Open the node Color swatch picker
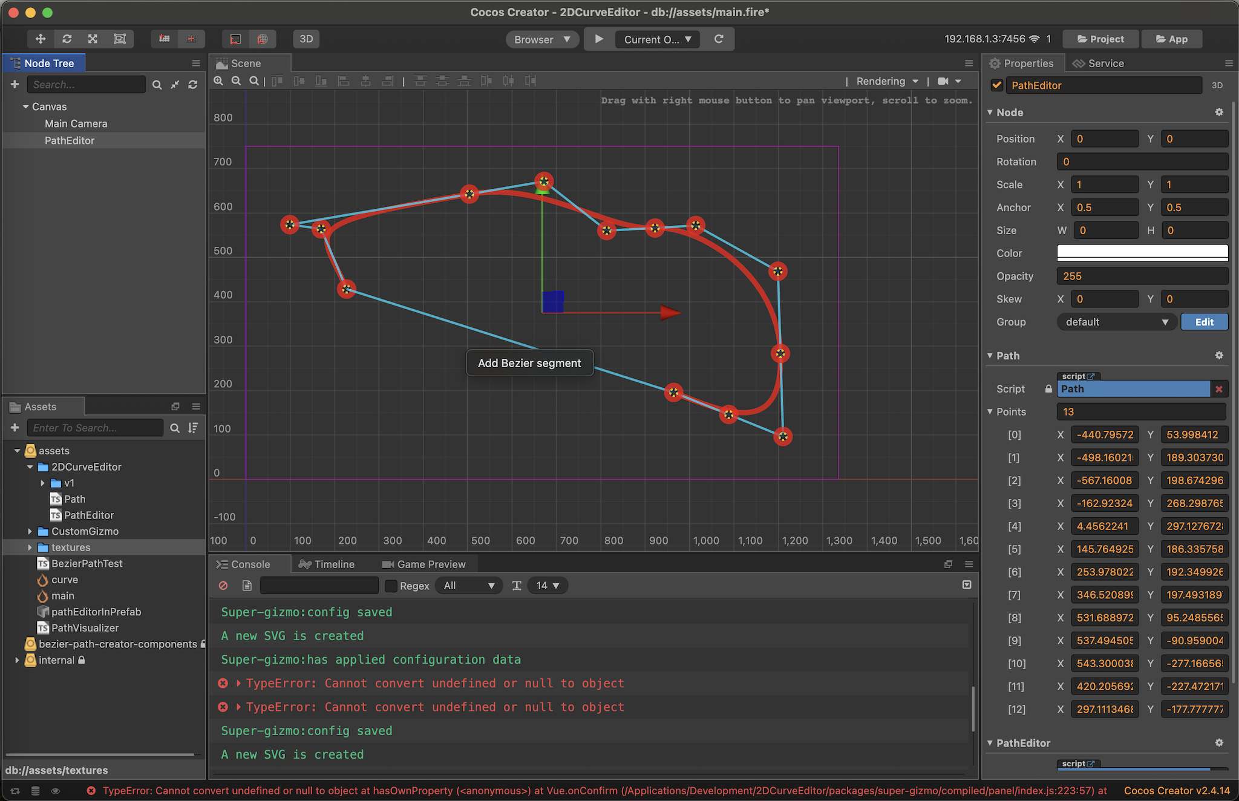 pos(1142,253)
